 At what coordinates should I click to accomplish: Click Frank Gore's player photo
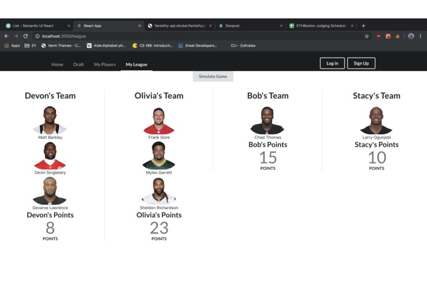tap(159, 121)
